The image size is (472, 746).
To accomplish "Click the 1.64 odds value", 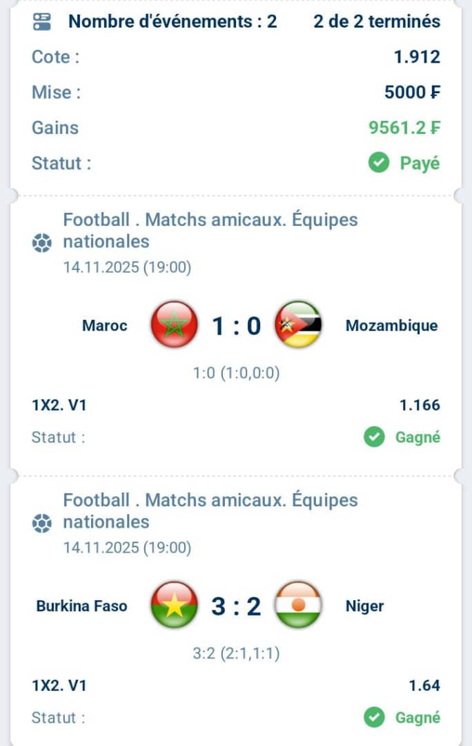I will pos(424,686).
